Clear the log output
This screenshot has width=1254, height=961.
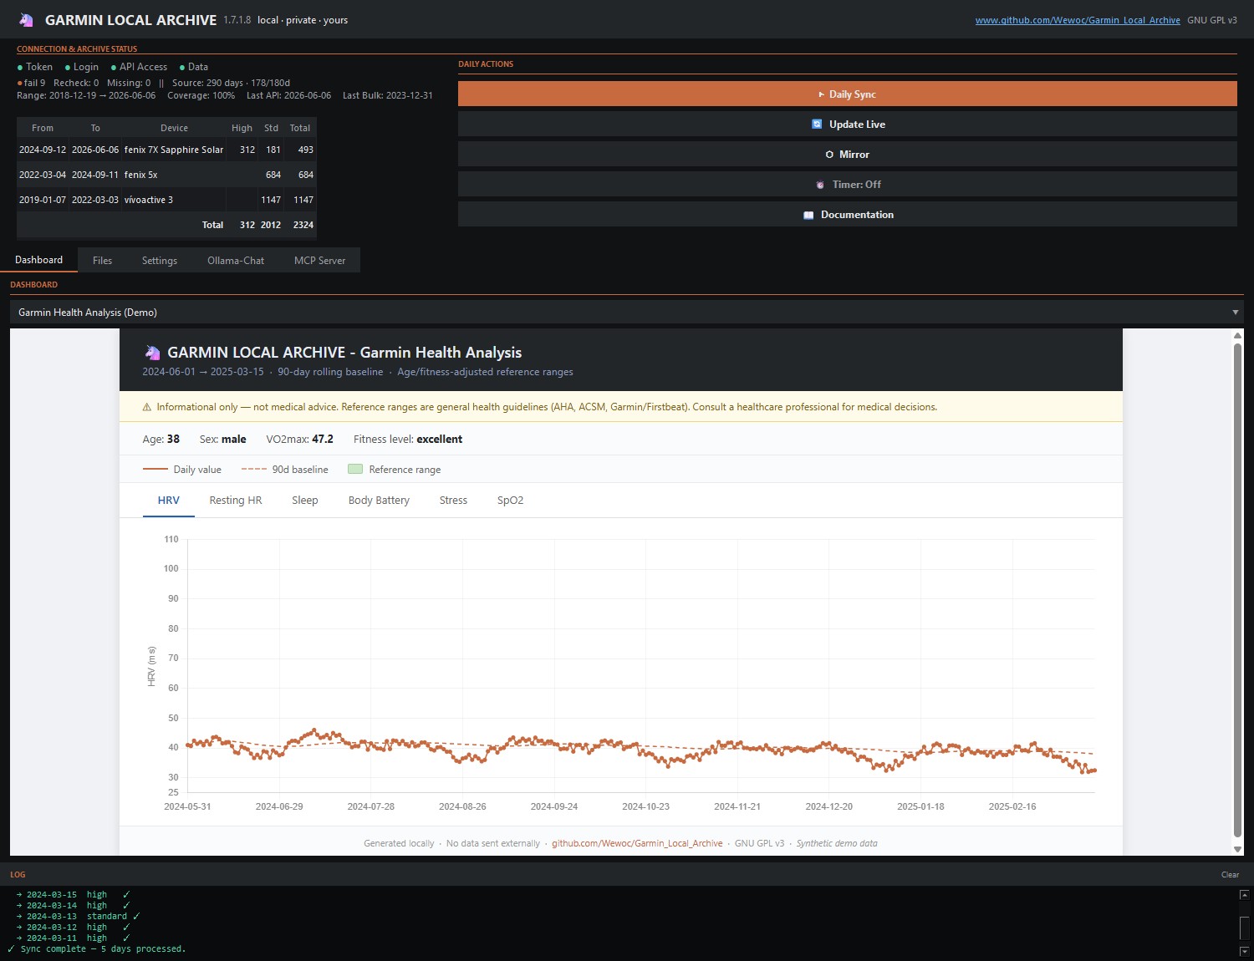tap(1230, 875)
